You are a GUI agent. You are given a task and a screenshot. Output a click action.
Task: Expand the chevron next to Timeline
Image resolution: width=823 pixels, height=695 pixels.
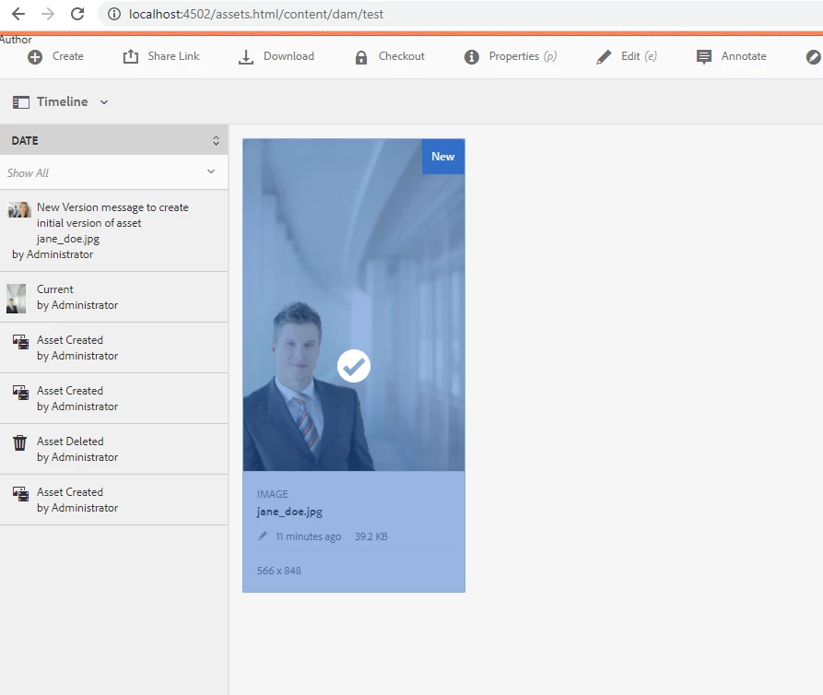coord(104,102)
